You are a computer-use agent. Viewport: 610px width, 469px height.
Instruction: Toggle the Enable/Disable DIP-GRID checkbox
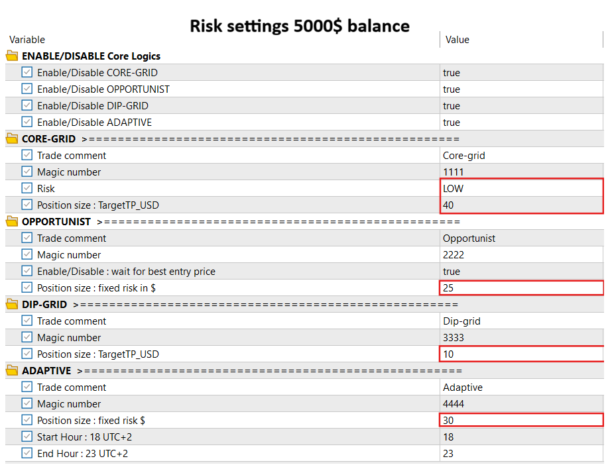(27, 106)
